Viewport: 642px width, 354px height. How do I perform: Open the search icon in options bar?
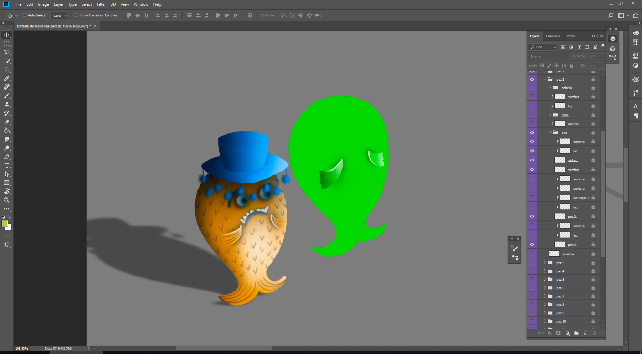coord(611,15)
